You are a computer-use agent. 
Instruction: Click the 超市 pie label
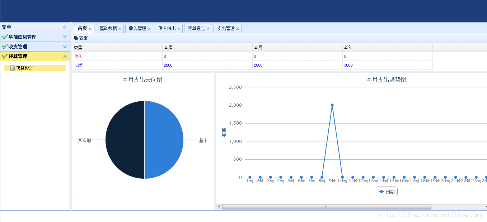(x=203, y=140)
